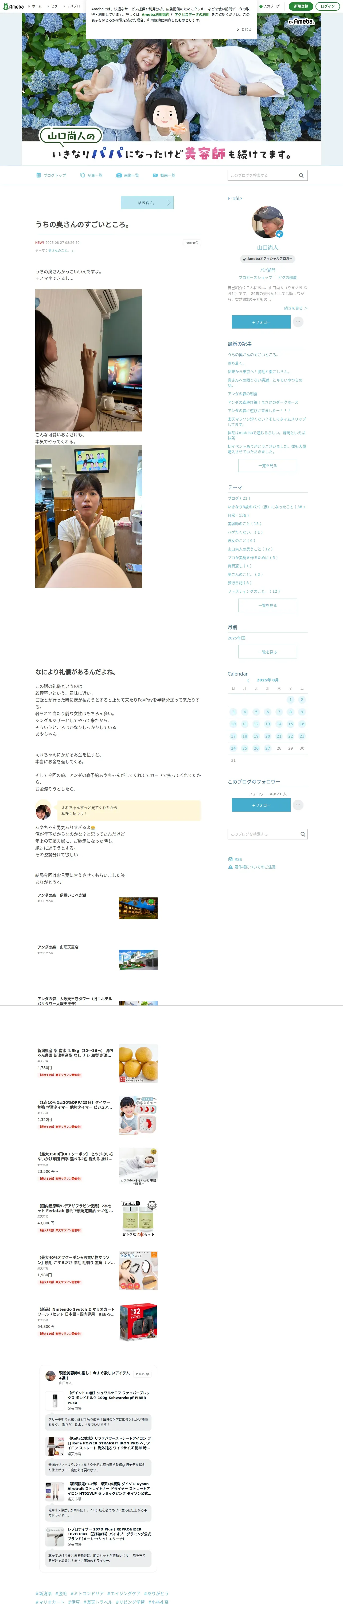The height and width of the screenshot is (1604, 343).
Task: Switch to the ブログトップ tab
Action: click(x=51, y=176)
